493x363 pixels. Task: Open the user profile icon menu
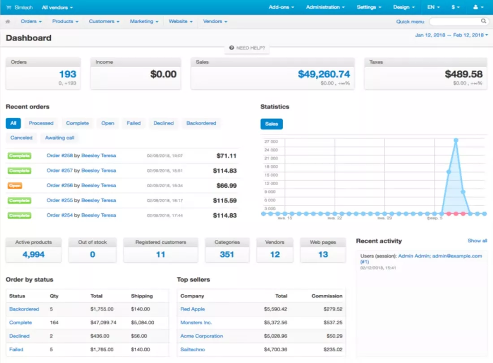pyautogui.click(x=479, y=7)
